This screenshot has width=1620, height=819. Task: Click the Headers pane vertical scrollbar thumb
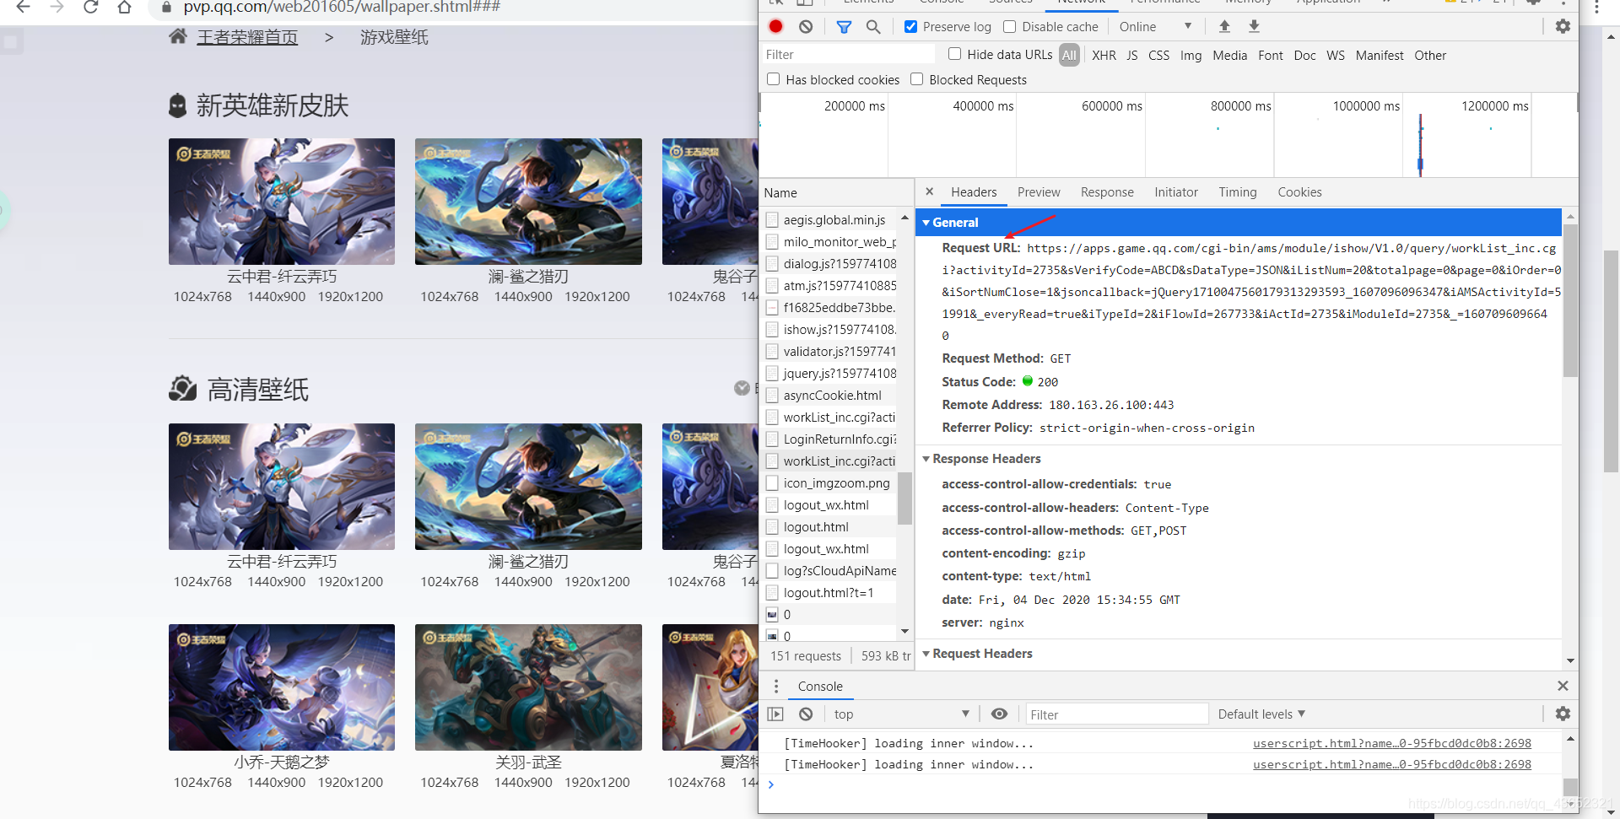pos(1570,299)
